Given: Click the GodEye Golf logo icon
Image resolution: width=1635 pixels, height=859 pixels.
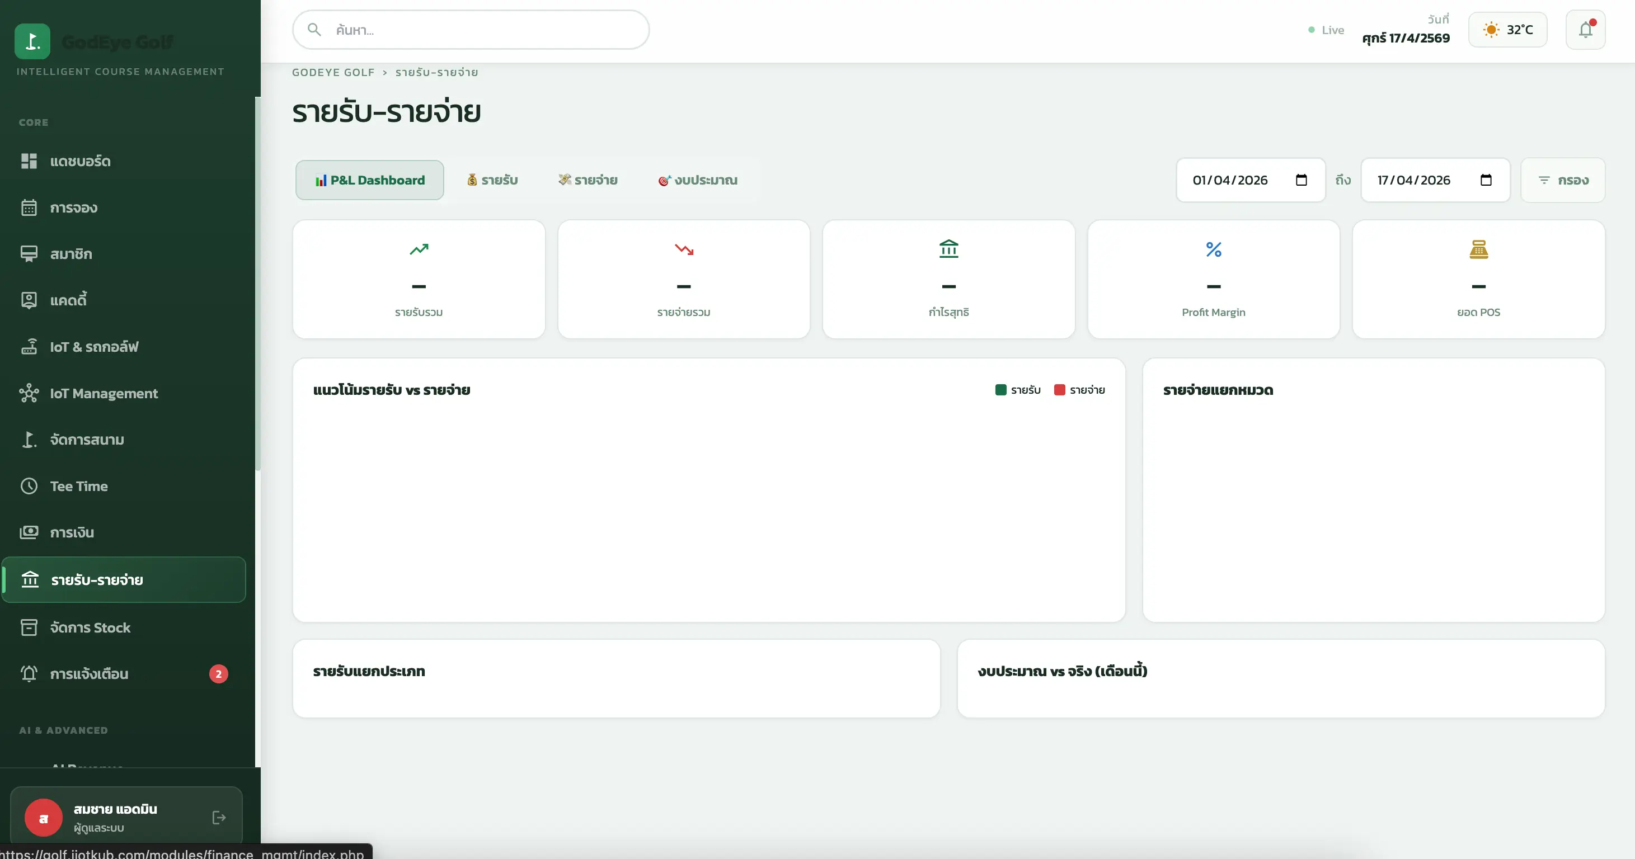Looking at the screenshot, I should tap(32, 41).
